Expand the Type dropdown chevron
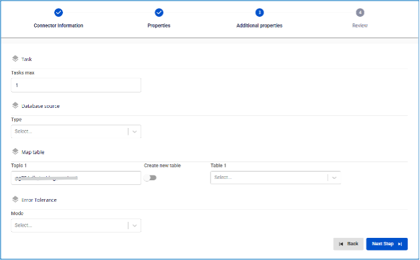This screenshot has width=420, height=260. click(134, 131)
